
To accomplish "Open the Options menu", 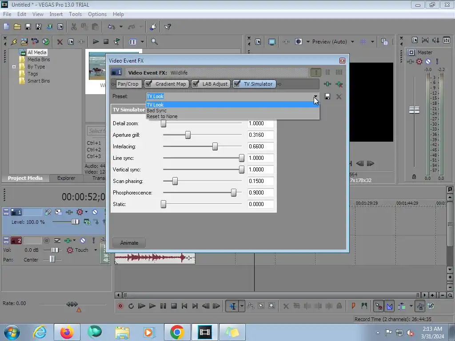I will point(97,14).
